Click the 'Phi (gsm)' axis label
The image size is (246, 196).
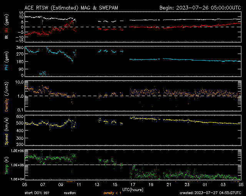point(7,61)
